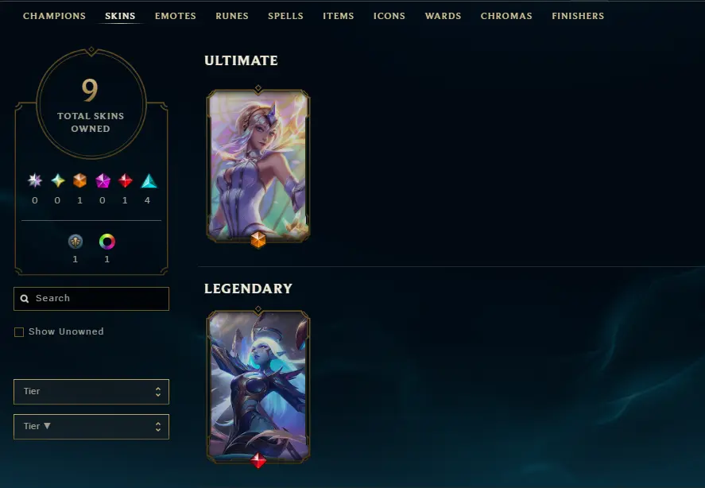
Task: Click the red Legendary tier gem icon
Action: pos(125,180)
